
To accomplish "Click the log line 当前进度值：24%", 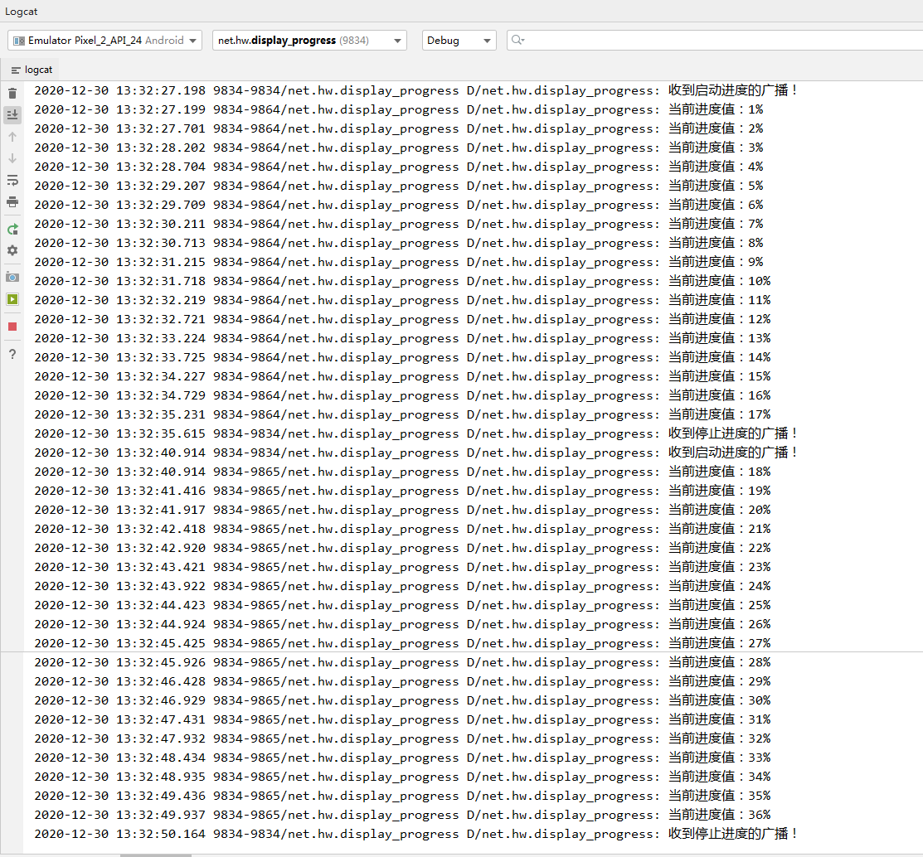I will pyautogui.click(x=402, y=587).
